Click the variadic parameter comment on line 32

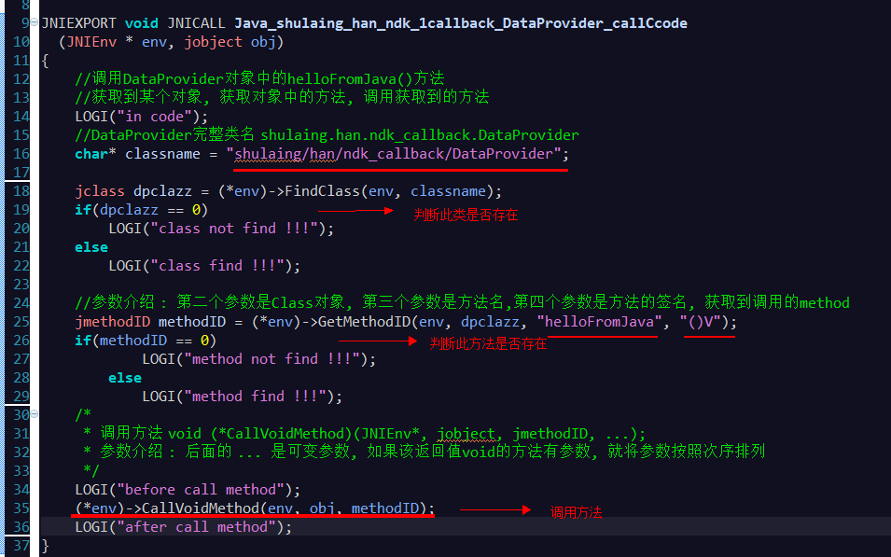[424, 452]
